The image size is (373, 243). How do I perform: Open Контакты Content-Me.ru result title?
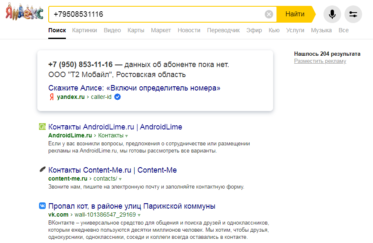[x=112, y=170]
